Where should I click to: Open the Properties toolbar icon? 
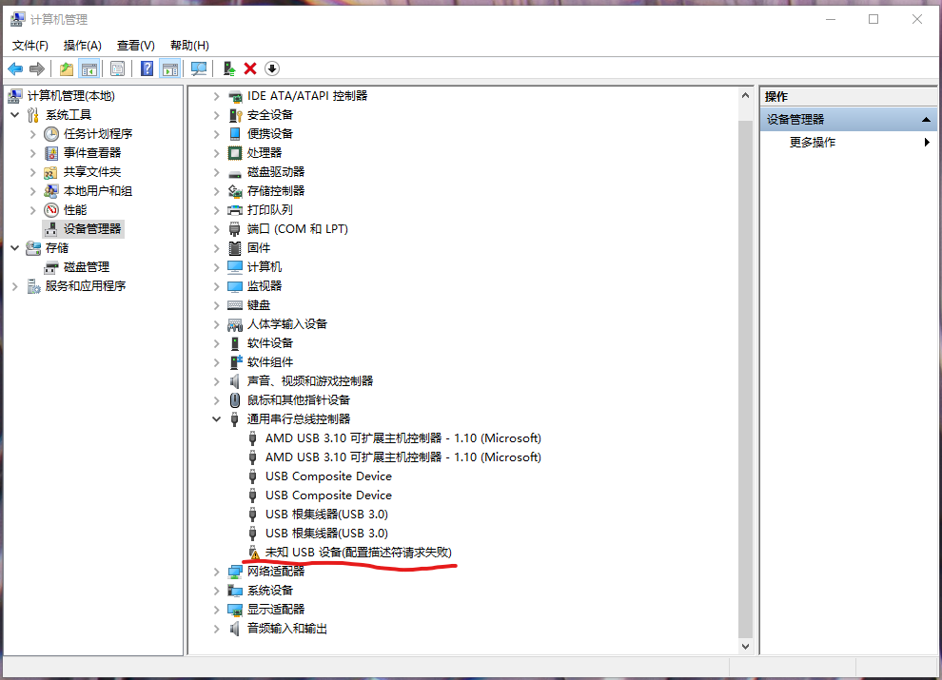click(x=117, y=68)
